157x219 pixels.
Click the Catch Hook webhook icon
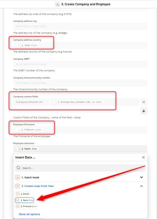[18, 177]
